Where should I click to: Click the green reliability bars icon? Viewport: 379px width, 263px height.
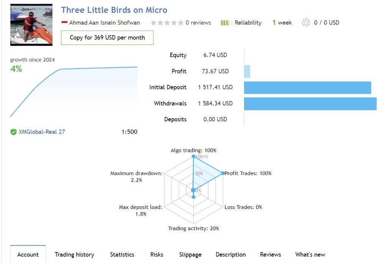[226, 23]
